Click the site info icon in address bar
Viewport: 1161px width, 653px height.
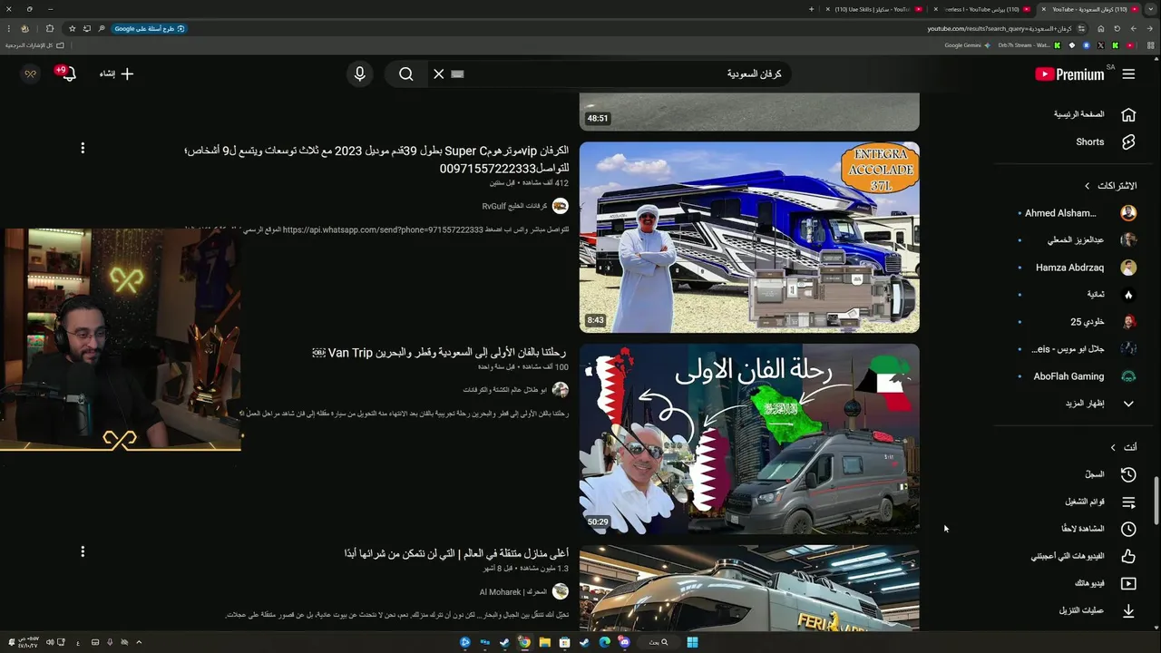coord(1081,29)
